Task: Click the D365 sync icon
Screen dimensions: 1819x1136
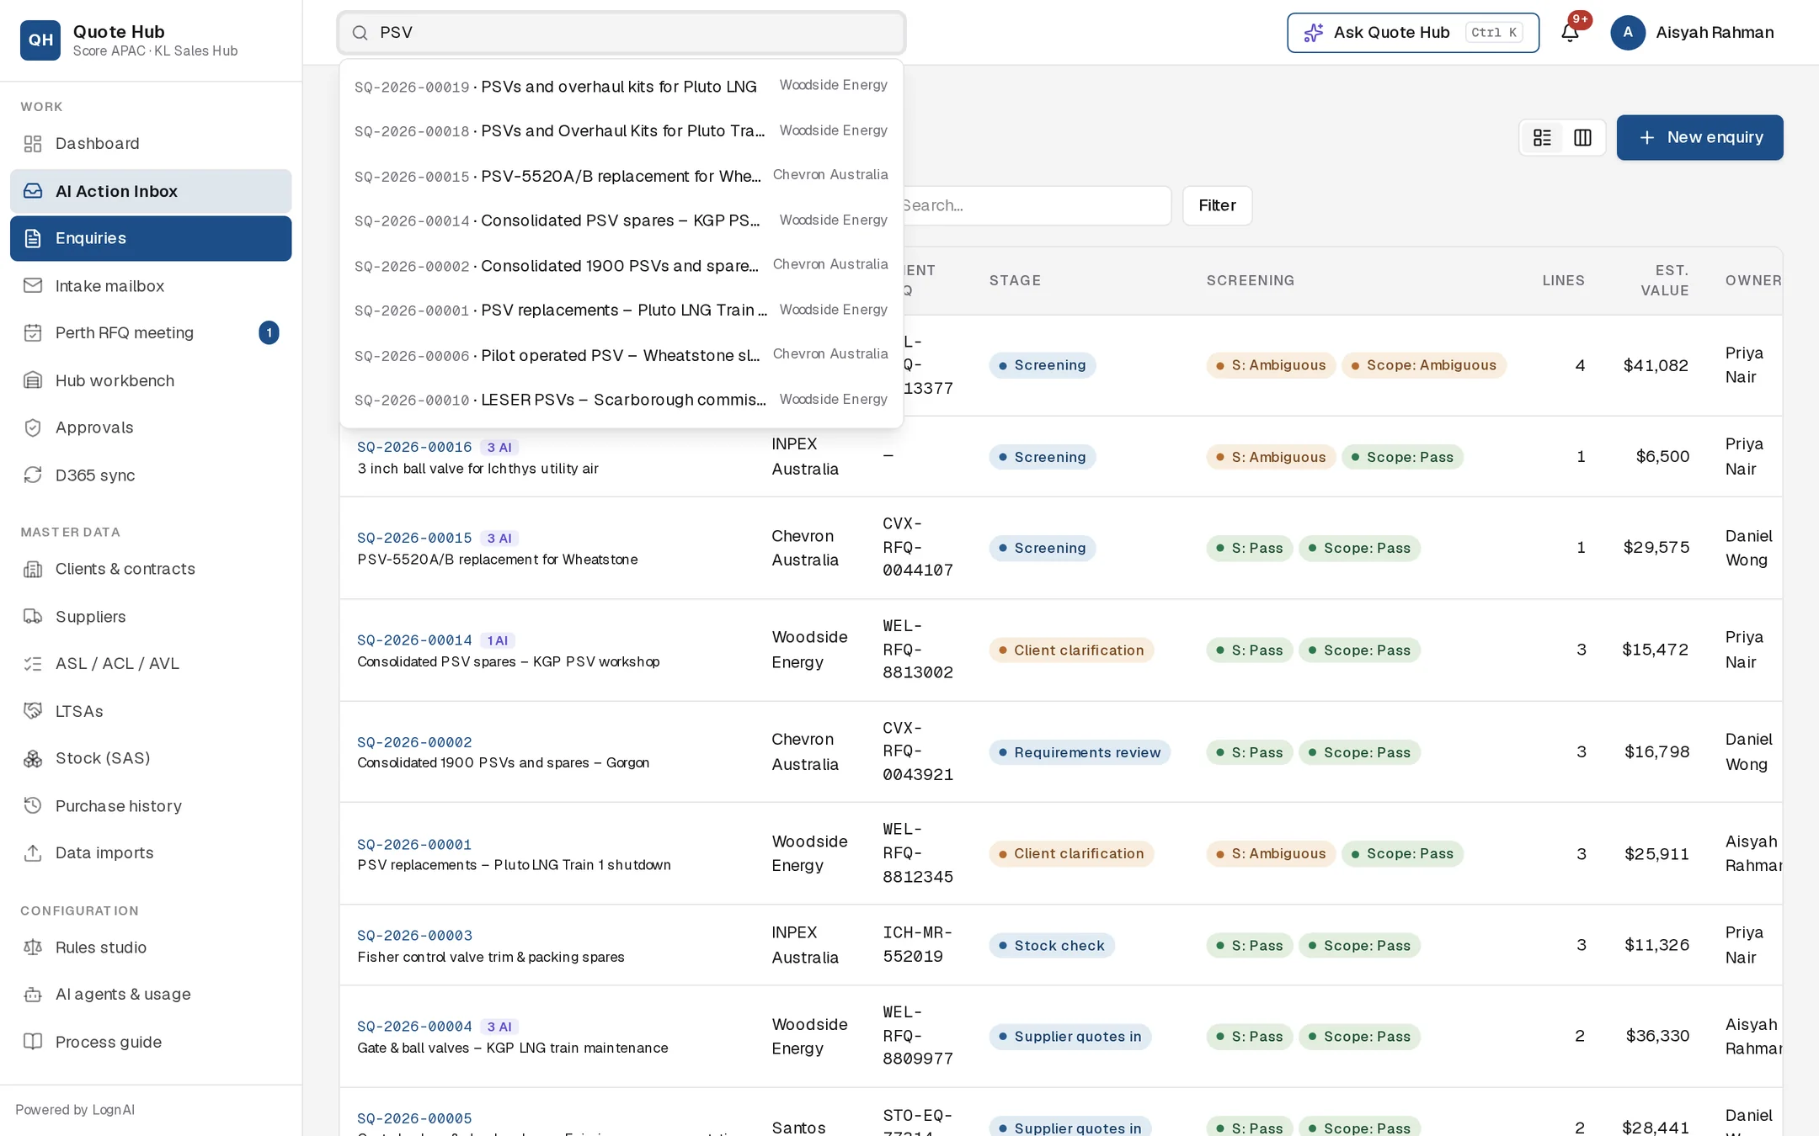Action: [33, 475]
